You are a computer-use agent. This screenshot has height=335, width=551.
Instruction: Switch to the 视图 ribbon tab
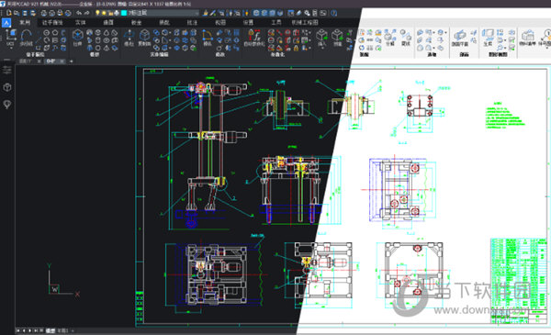pyautogui.click(x=220, y=22)
